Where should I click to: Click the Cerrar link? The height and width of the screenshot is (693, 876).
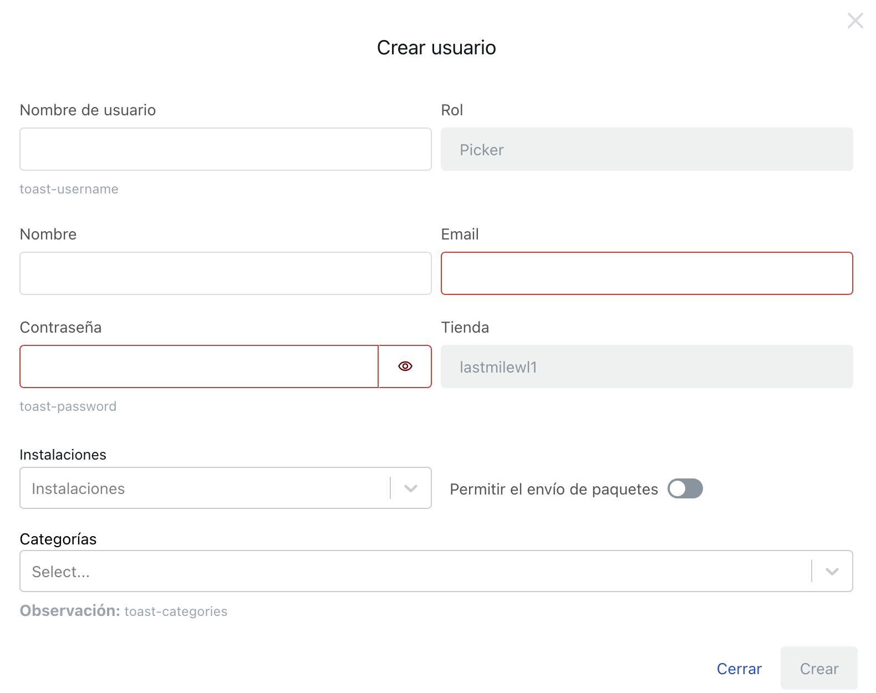739,669
